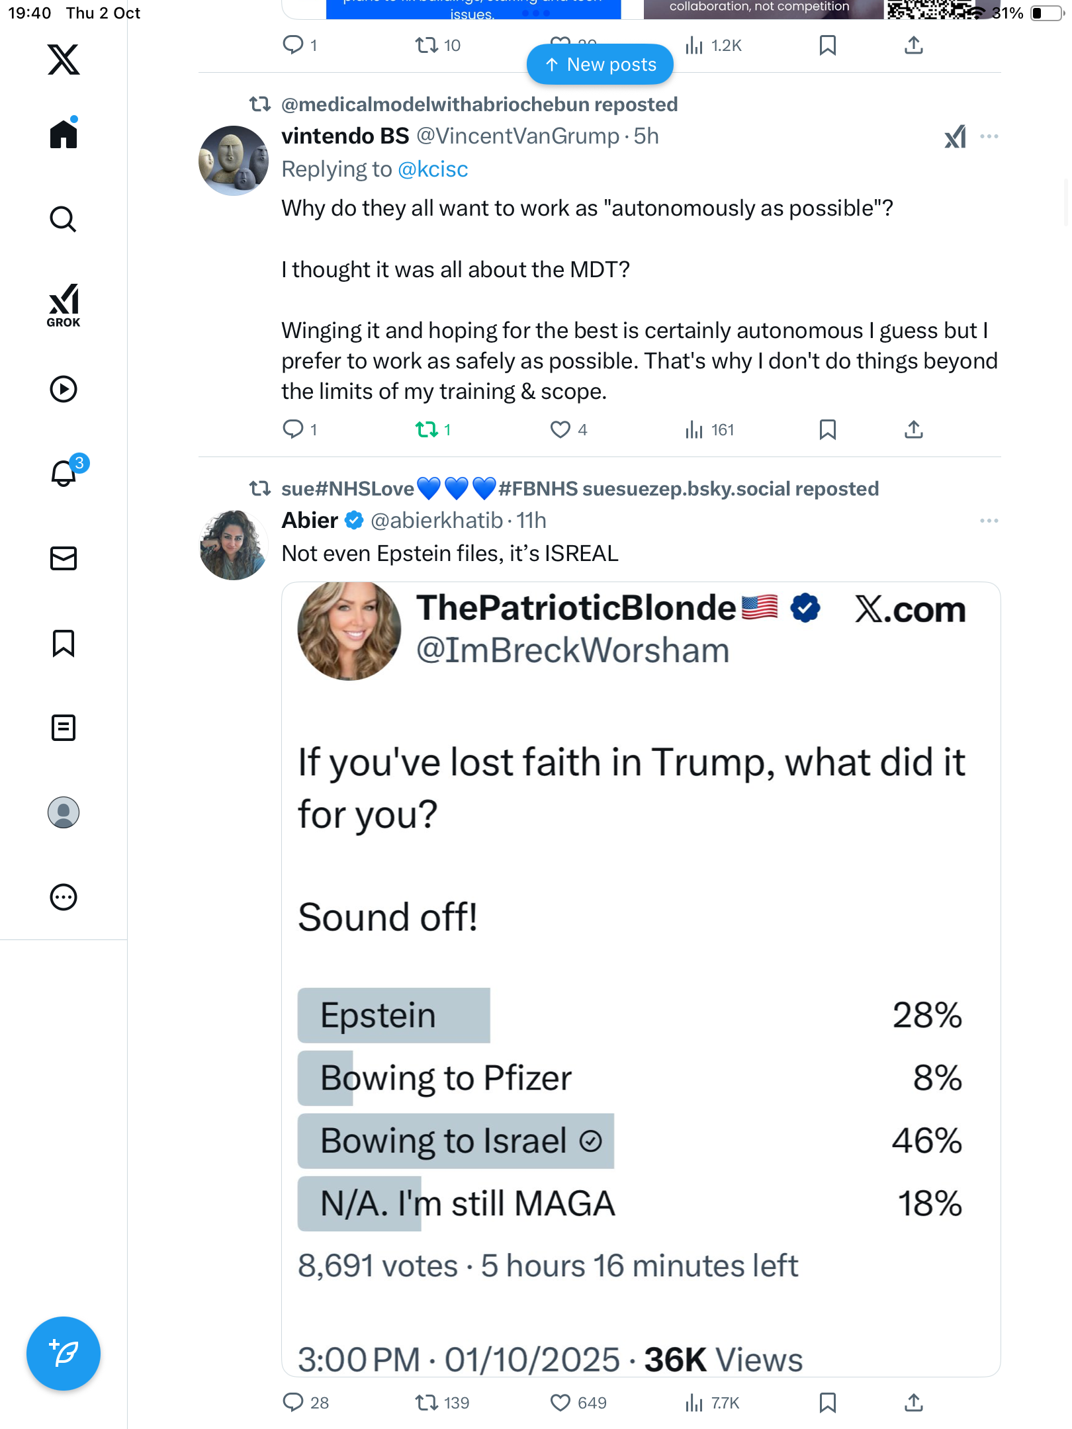Image resolution: width=1072 pixels, height=1429 pixels.
Task: Open the search magnifier in sidebar
Action: tap(64, 220)
